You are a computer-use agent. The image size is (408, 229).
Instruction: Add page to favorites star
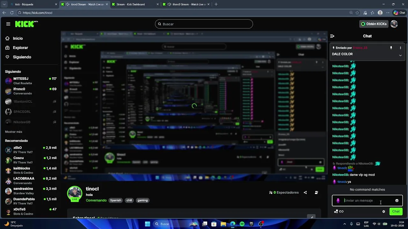(357, 13)
